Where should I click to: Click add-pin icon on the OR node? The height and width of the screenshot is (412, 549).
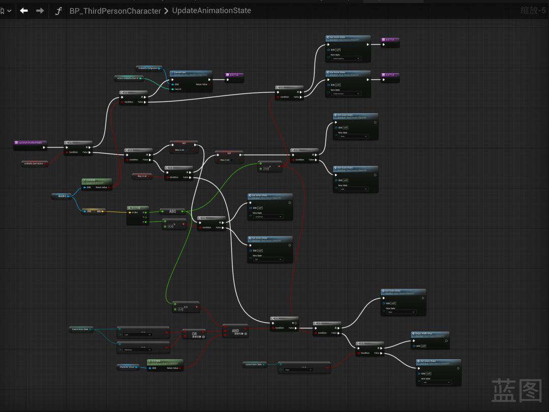pyautogui.click(x=203, y=337)
